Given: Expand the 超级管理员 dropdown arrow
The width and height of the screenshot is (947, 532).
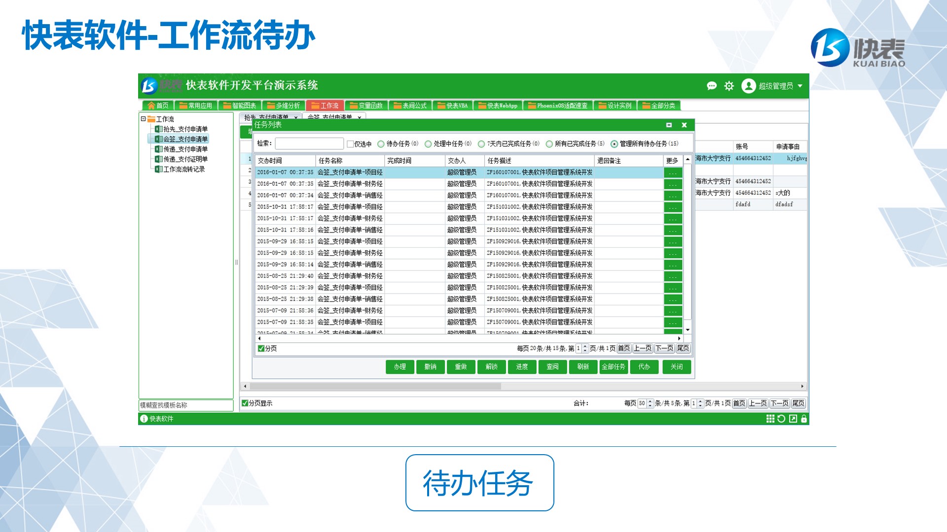Looking at the screenshot, I should point(800,86).
